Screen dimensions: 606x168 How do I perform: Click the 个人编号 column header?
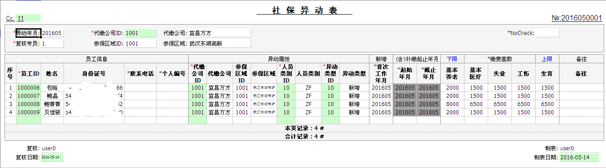tap(172, 73)
